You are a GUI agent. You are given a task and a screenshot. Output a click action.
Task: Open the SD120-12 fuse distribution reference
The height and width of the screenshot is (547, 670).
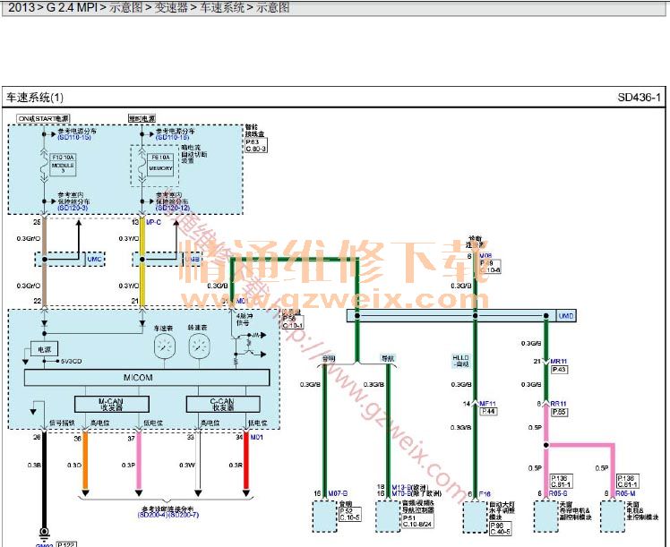click(x=173, y=208)
